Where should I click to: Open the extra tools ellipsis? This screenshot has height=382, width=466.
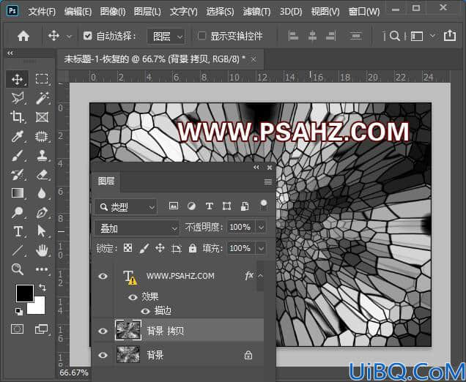click(x=42, y=269)
